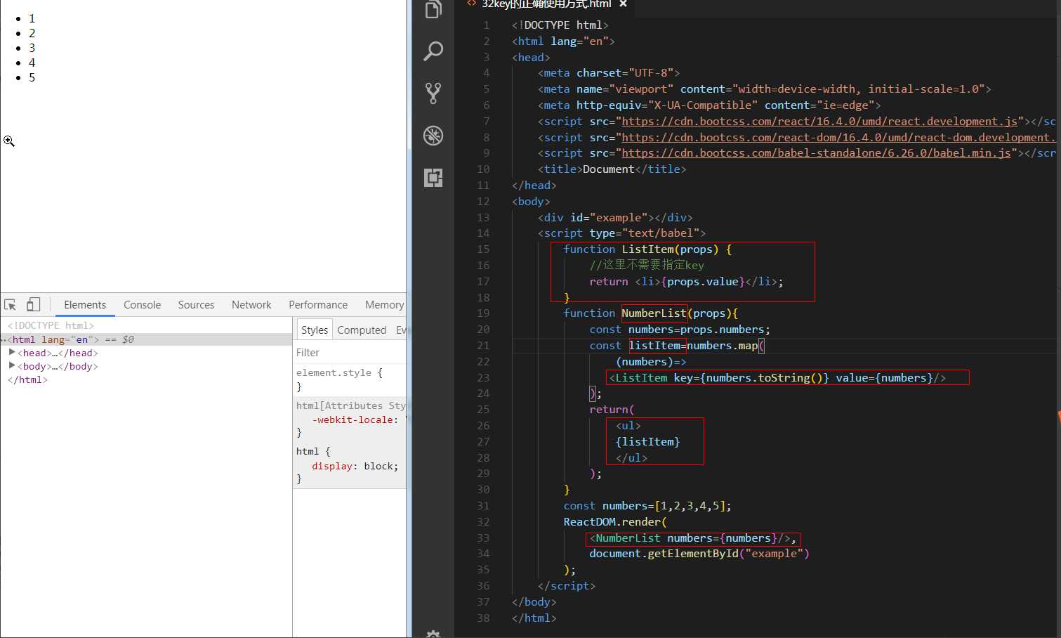Click the meta charset UTF-8 line
Image resolution: width=1061 pixels, height=638 pixels.
click(x=609, y=72)
